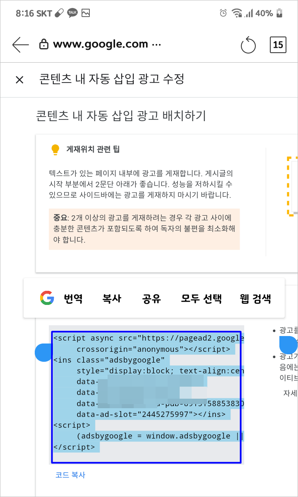Tap the browser back arrow
Image resolution: width=298 pixels, height=497 pixels.
point(21,45)
